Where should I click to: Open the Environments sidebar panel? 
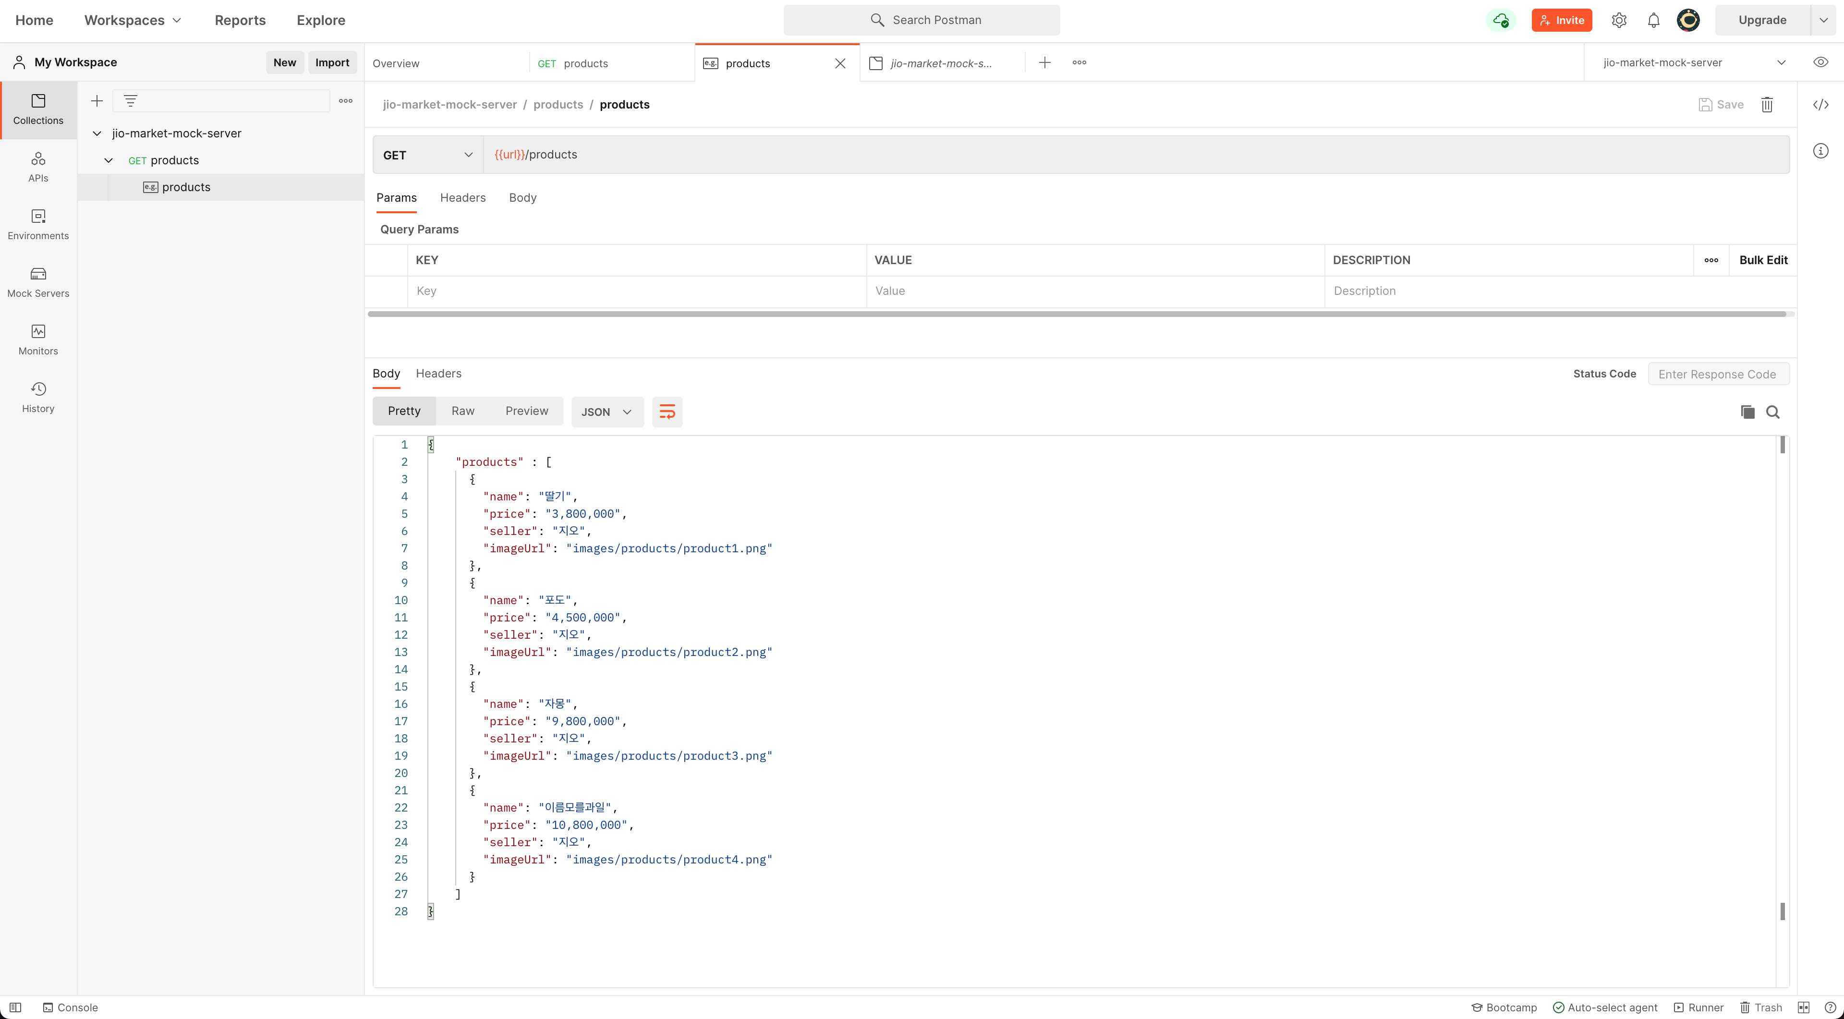[38, 225]
